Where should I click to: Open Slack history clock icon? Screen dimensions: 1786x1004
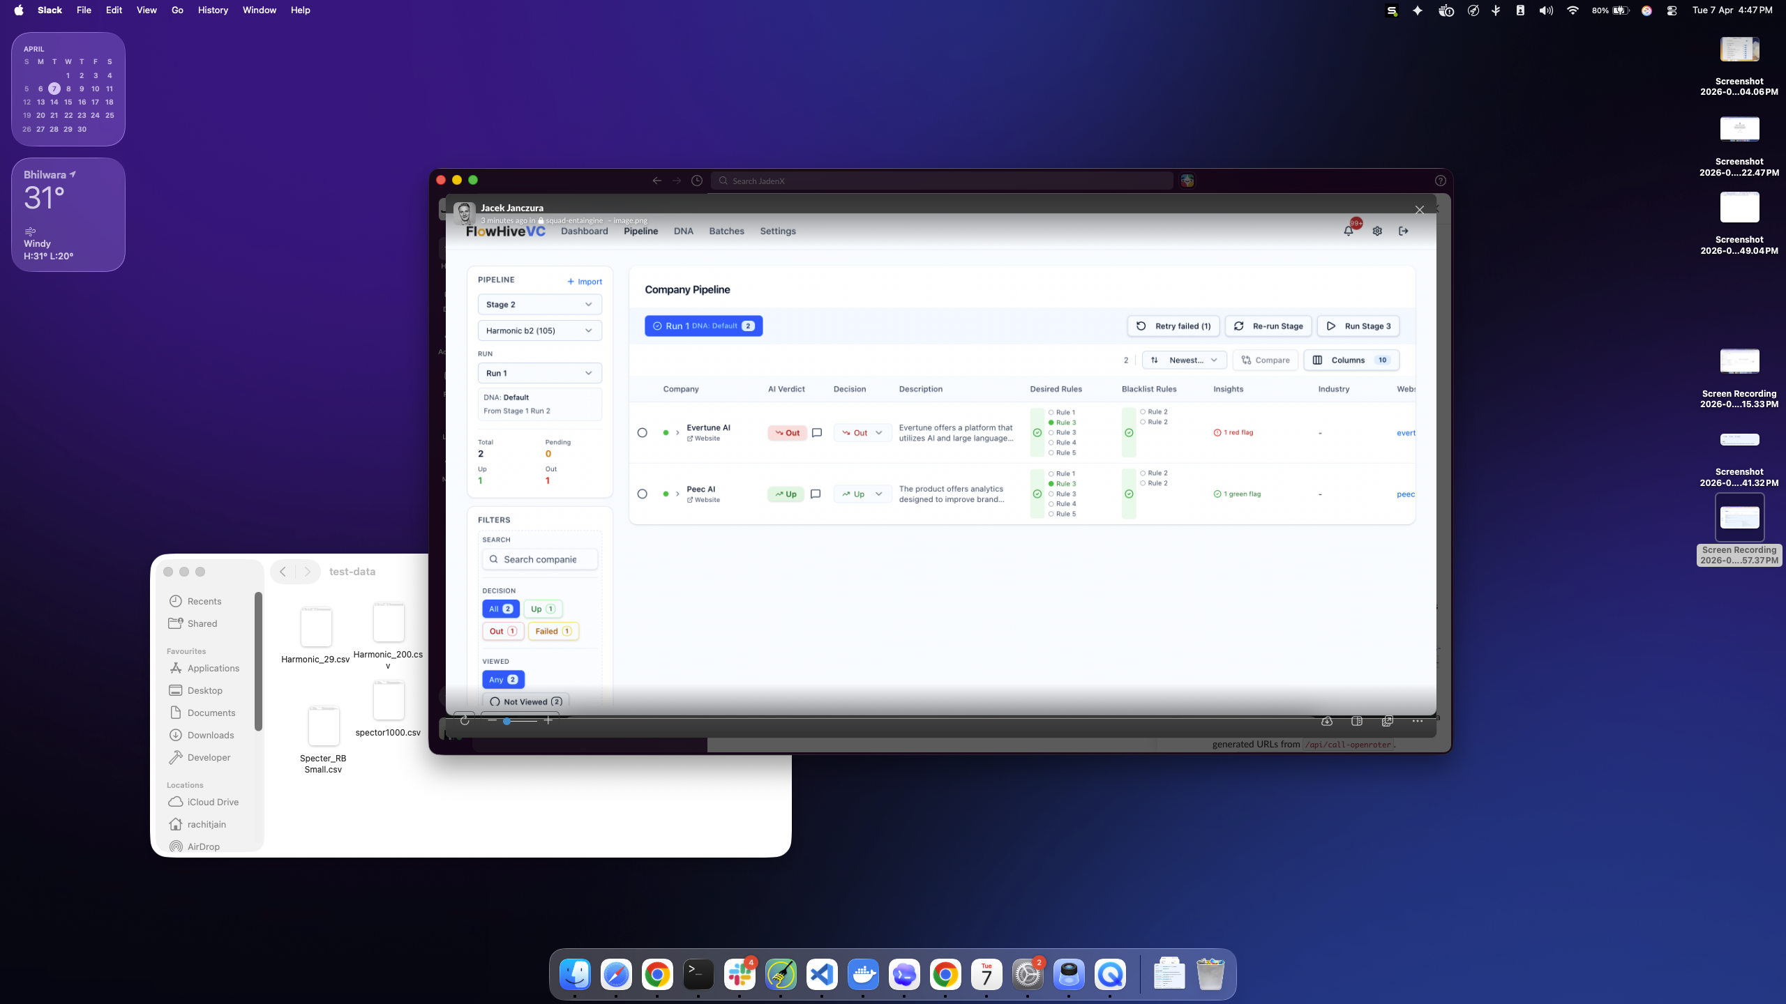[696, 181]
